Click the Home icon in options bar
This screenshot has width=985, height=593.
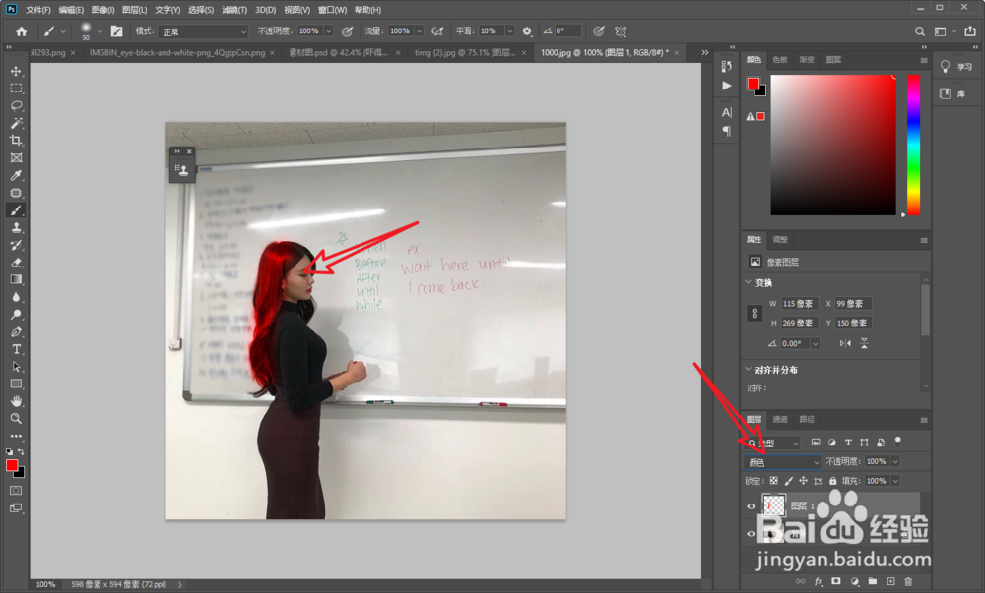[x=22, y=31]
